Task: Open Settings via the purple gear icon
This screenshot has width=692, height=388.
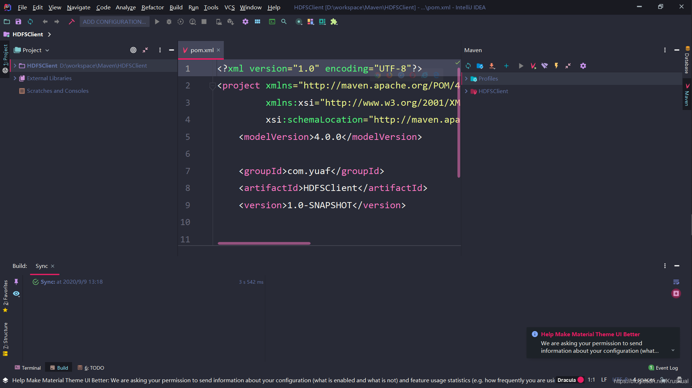Action: pyautogui.click(x=245, y=22)
